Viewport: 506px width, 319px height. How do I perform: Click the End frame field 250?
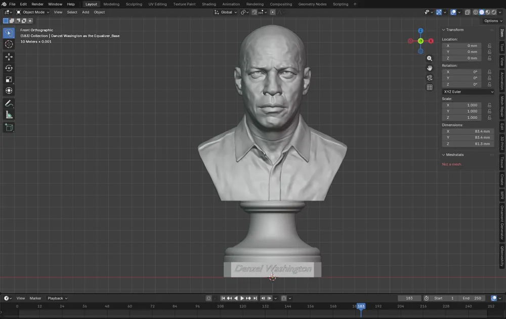pyautogui.click(x=472, y=298)
